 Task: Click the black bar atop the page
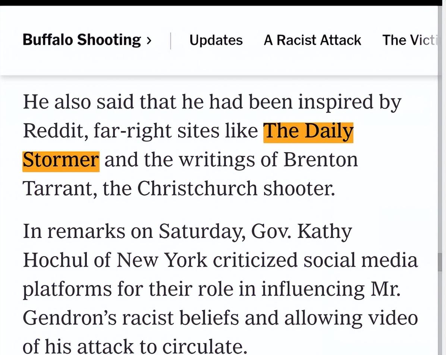223,3
